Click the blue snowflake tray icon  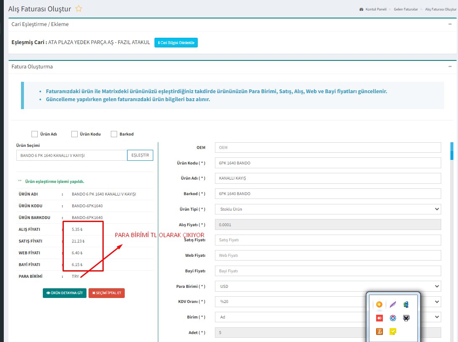(x=393, y=318)
